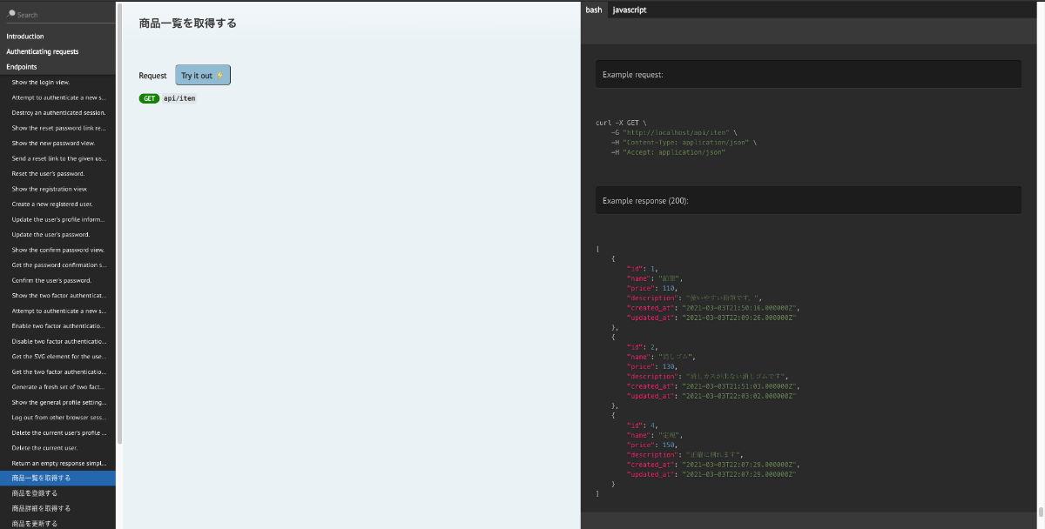The image size is (1045, 529).
Task: Open 'Show the confirm password view.'
Action: click(x=57, y=250)
